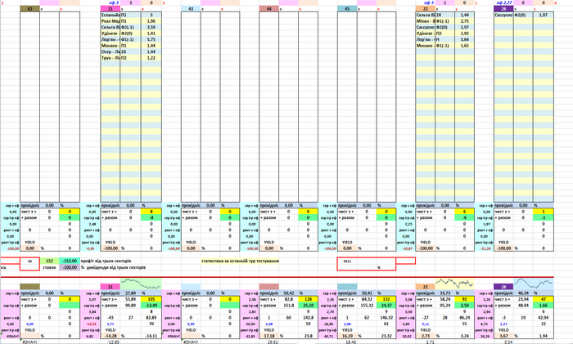Select the bottom cell showing -12,85
The width and height of the screenshot is (573, 344).
point(113,342)
